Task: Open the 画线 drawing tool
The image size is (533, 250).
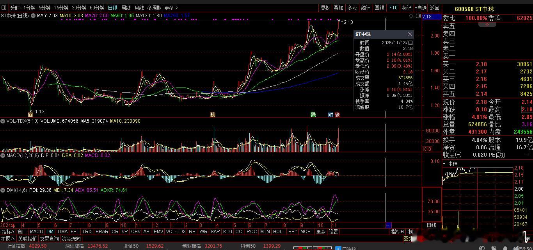Action: (x=379, y=8)
